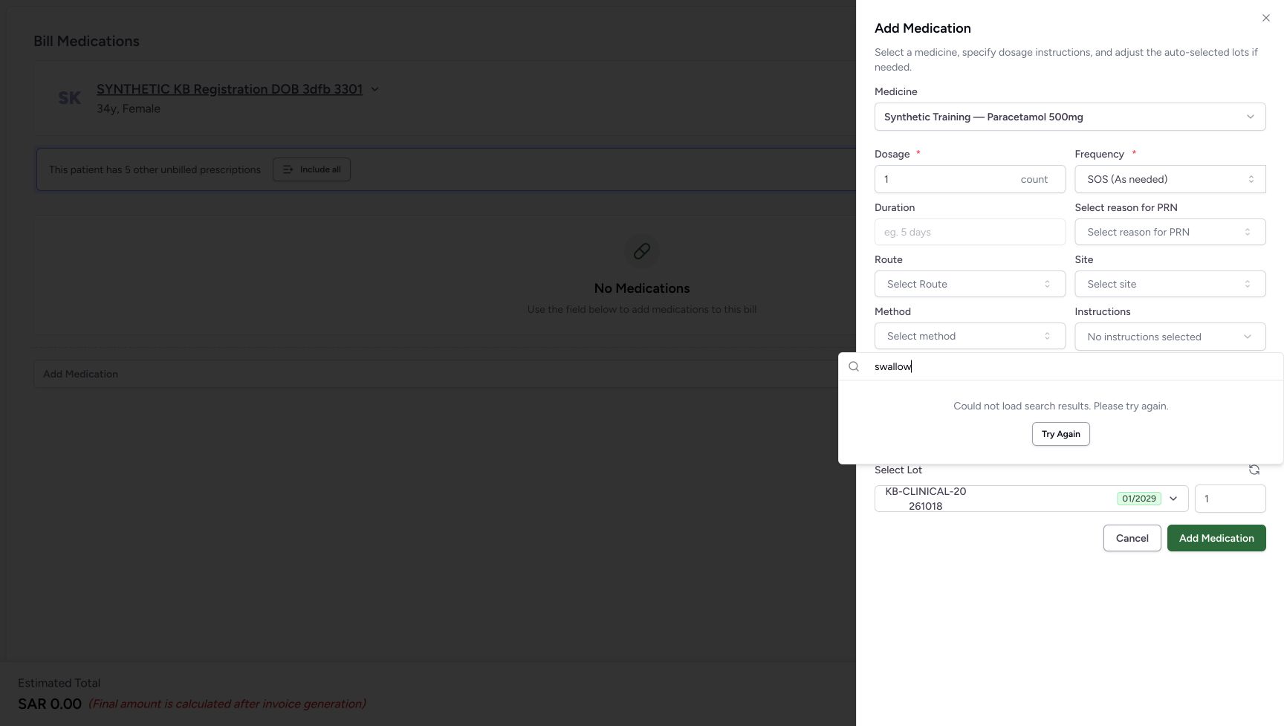This screenshot has width=1284, height=726.
Task: Click the Try Again button
Action: [1060, 434]
